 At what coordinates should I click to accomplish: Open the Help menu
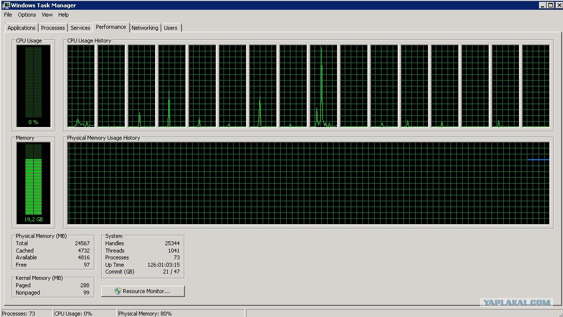pos(63,15)
